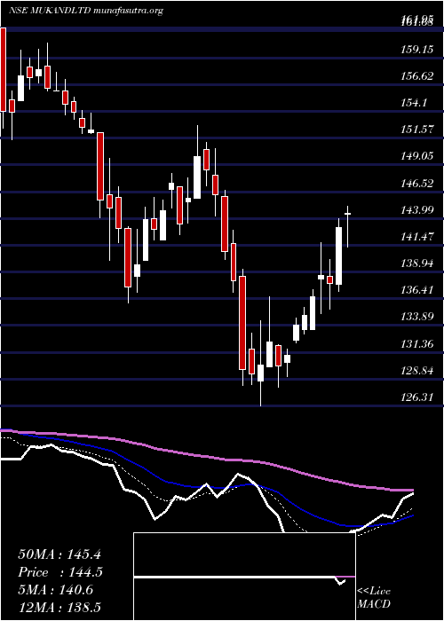This screenshot has width=444, height=621.
Task: Click the 50MA : 145.4 legend value
Action: [x=60, y=554]
